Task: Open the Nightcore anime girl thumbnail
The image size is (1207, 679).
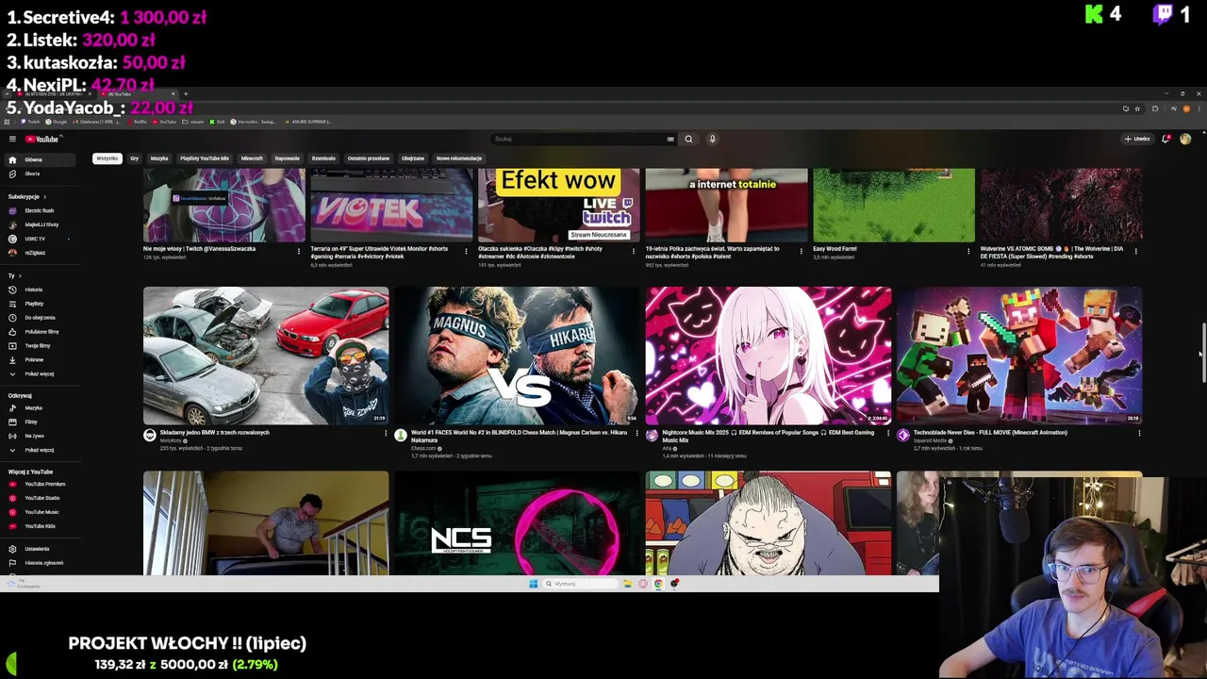Action: [x=768, y=356]
